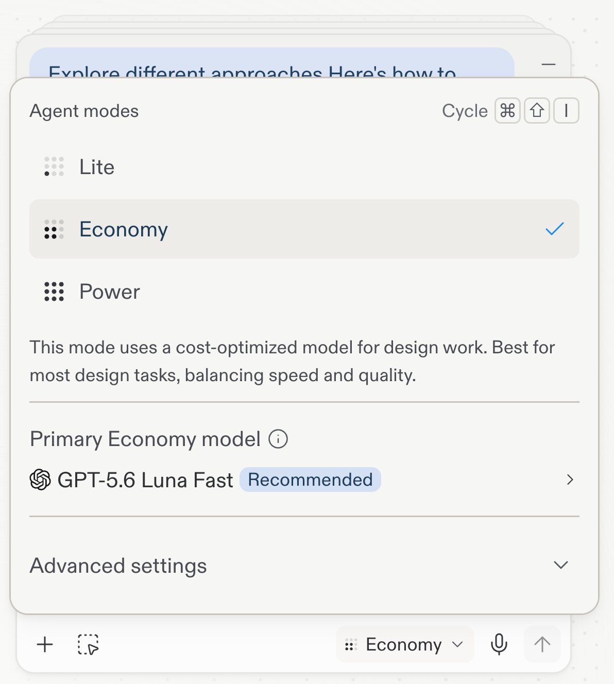
Task: Click the minus collapse icon at top
Action: tap(549, 64)
